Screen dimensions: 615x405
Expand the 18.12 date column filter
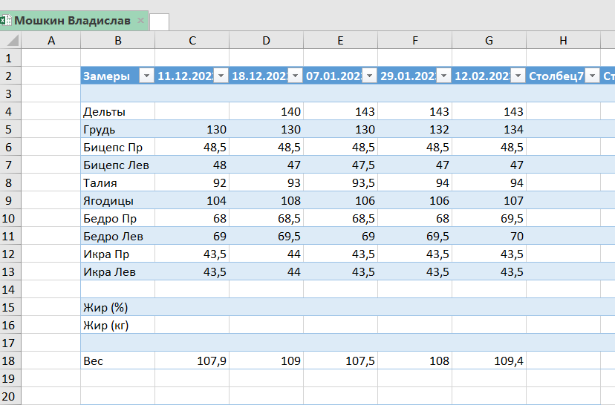(295, 76)
